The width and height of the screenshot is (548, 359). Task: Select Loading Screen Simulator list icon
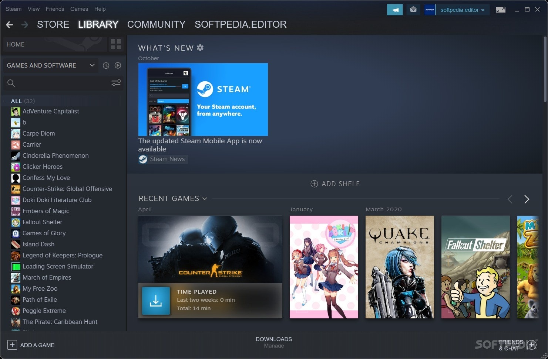(16, 267)
